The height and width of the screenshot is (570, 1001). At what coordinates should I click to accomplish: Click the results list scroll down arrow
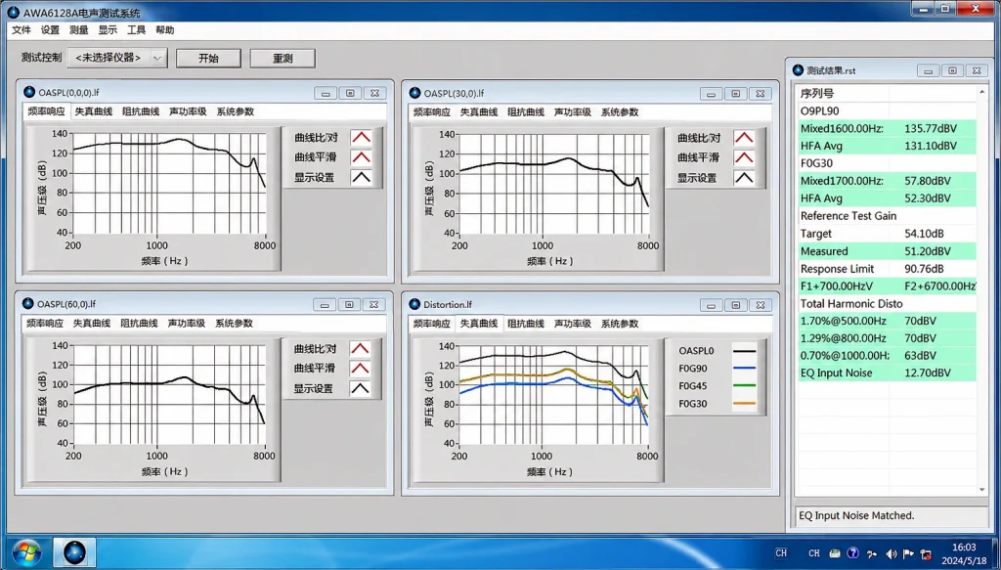[x=981, y=490]
